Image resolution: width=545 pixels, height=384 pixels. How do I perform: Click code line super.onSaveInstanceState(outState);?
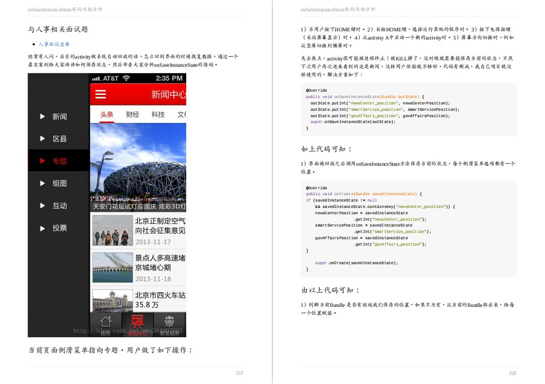point(353,122)
